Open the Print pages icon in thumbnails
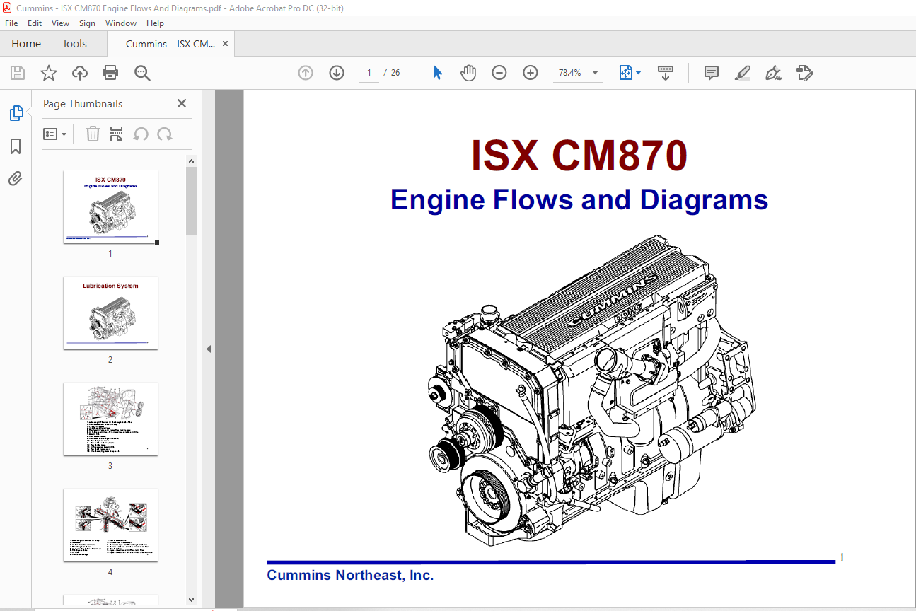 click(117, 134)
